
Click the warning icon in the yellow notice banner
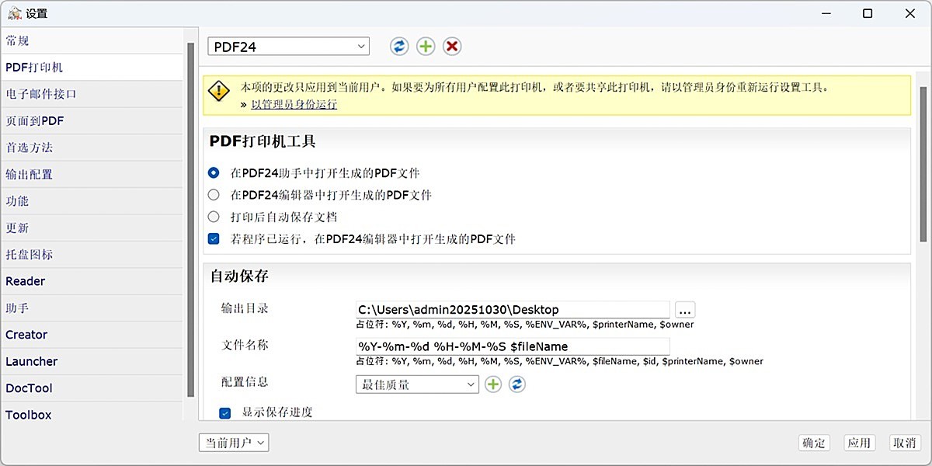(218, 91)
